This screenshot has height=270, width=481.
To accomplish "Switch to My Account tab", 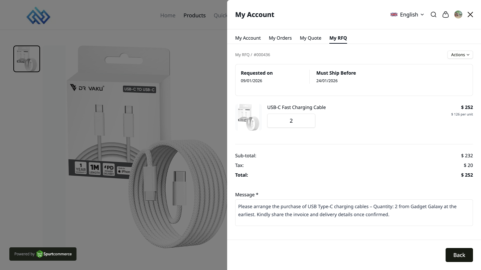I will [248, 38].
